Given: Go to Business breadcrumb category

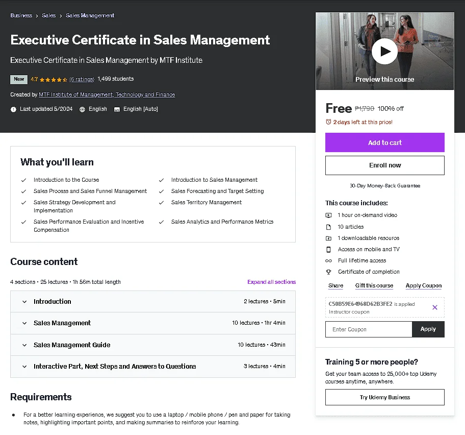Looking at the screenshot, I should (21, 15).
